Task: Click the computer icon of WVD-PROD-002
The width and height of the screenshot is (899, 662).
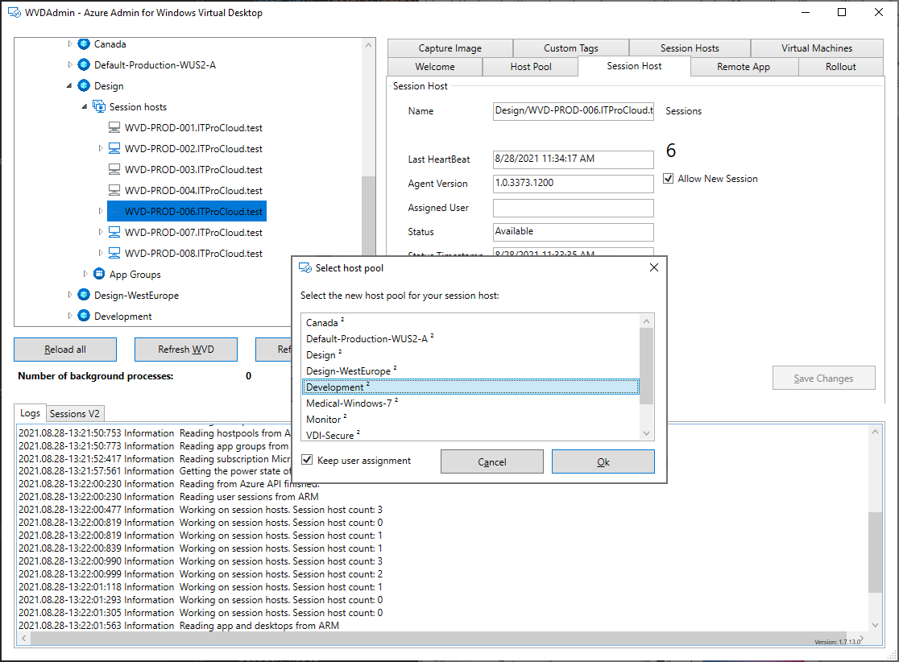Action: (x=114, y=148)
